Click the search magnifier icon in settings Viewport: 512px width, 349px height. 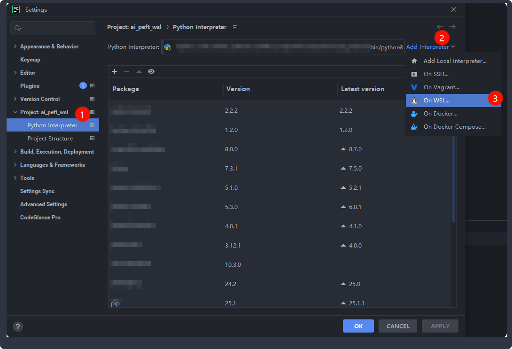pos(18,28)
